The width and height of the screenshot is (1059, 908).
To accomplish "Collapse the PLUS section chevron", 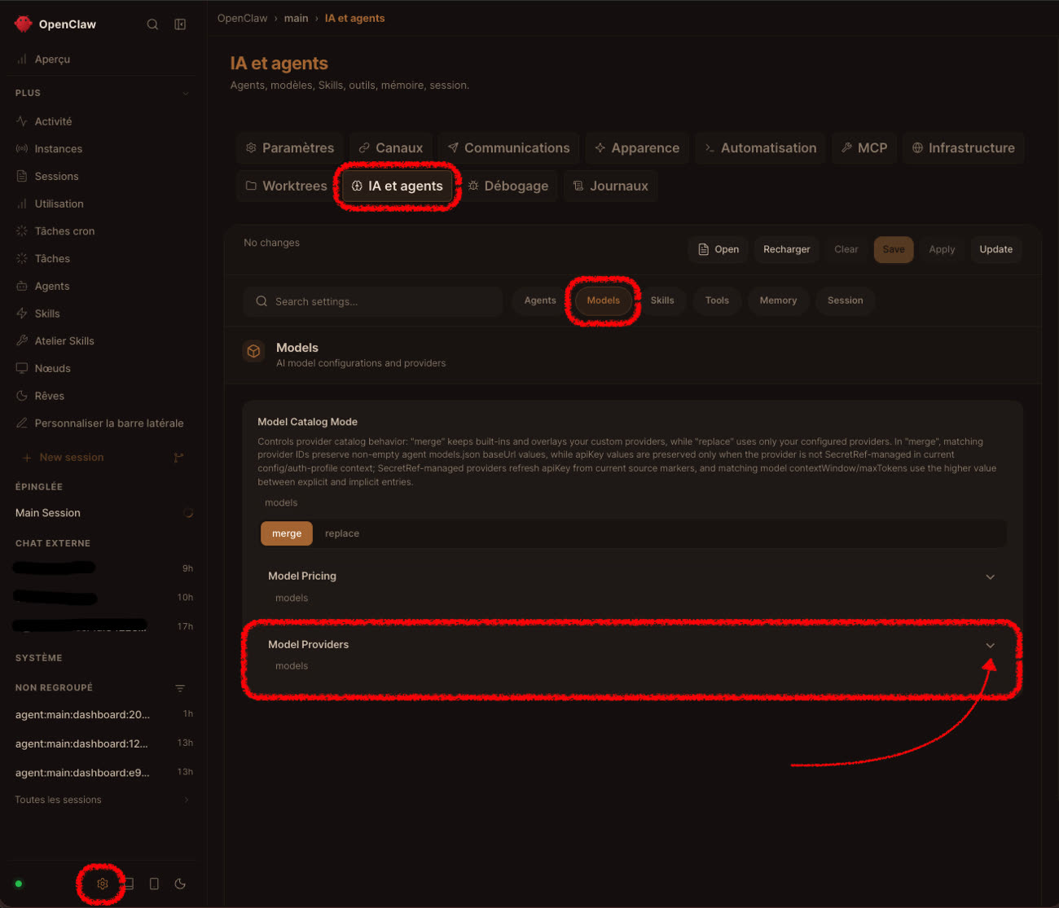I will (x=186, y=93).
